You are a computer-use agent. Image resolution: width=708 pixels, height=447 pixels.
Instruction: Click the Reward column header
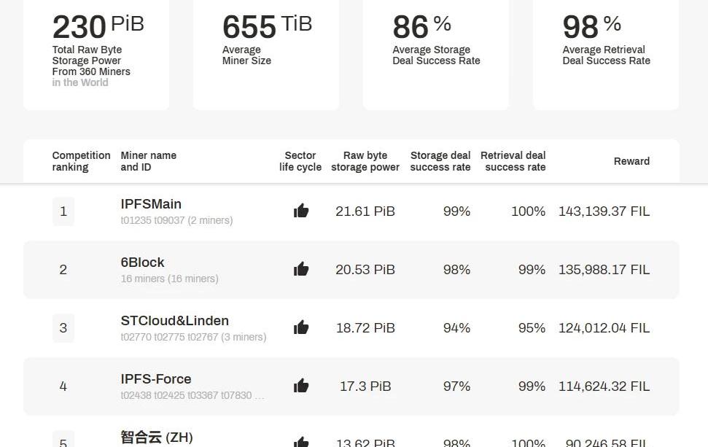[x=631, y=161]
